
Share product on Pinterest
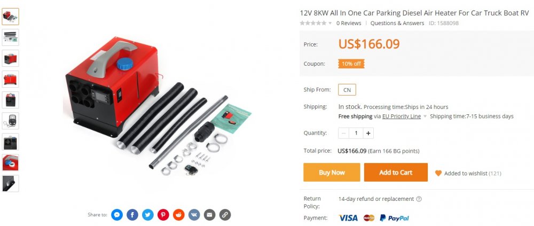point(163,215)
